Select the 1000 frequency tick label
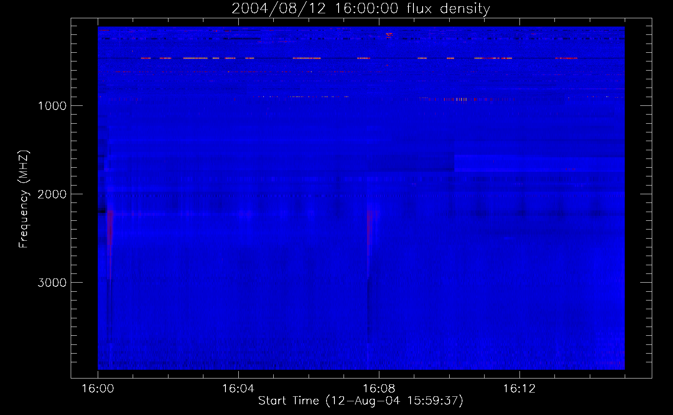 [52, 106]
